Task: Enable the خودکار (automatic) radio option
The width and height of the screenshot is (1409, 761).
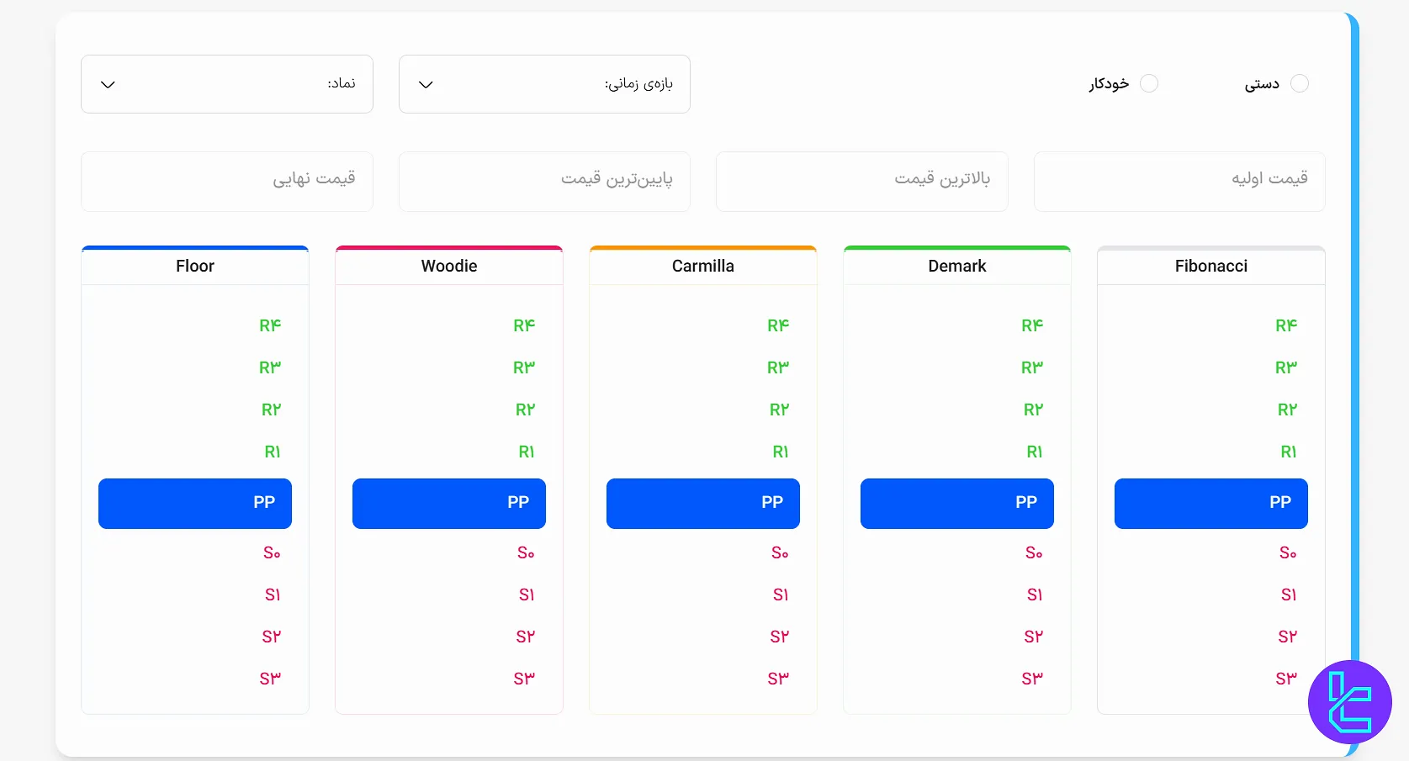Action: [1150, 83]
